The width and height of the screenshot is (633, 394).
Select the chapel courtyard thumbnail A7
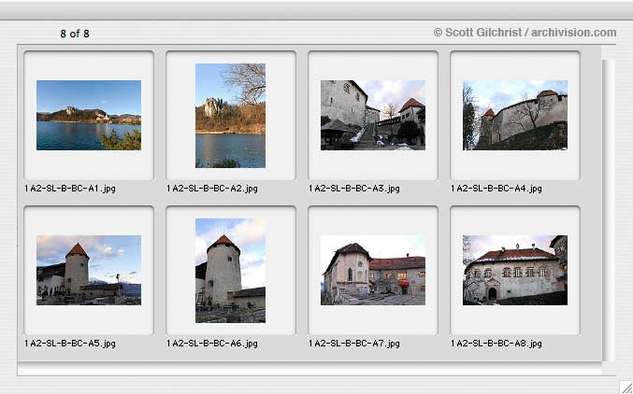point(373,270)
